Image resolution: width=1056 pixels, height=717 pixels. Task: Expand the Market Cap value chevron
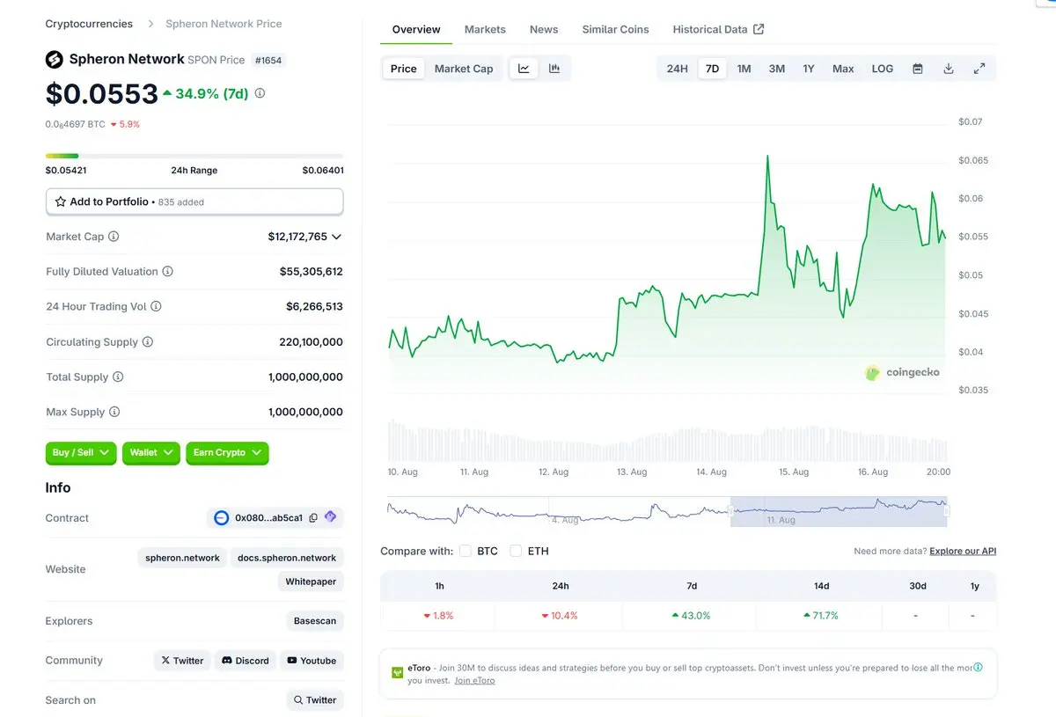pyautogui.click(x=336, y=237)
